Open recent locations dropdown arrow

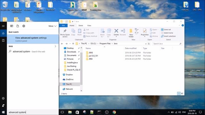[x=70, y=44]
